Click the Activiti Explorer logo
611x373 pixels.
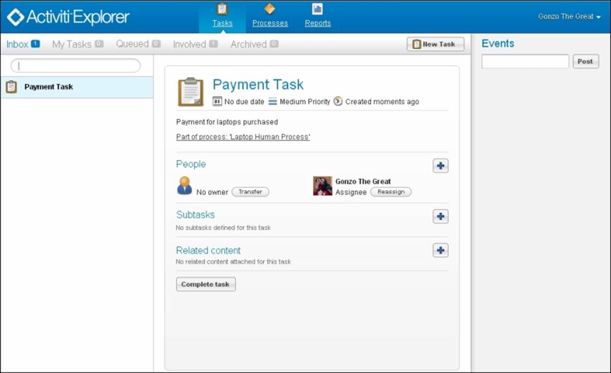[65, 17]
